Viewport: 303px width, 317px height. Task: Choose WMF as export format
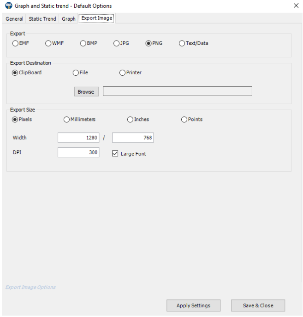tap(48, 43)
